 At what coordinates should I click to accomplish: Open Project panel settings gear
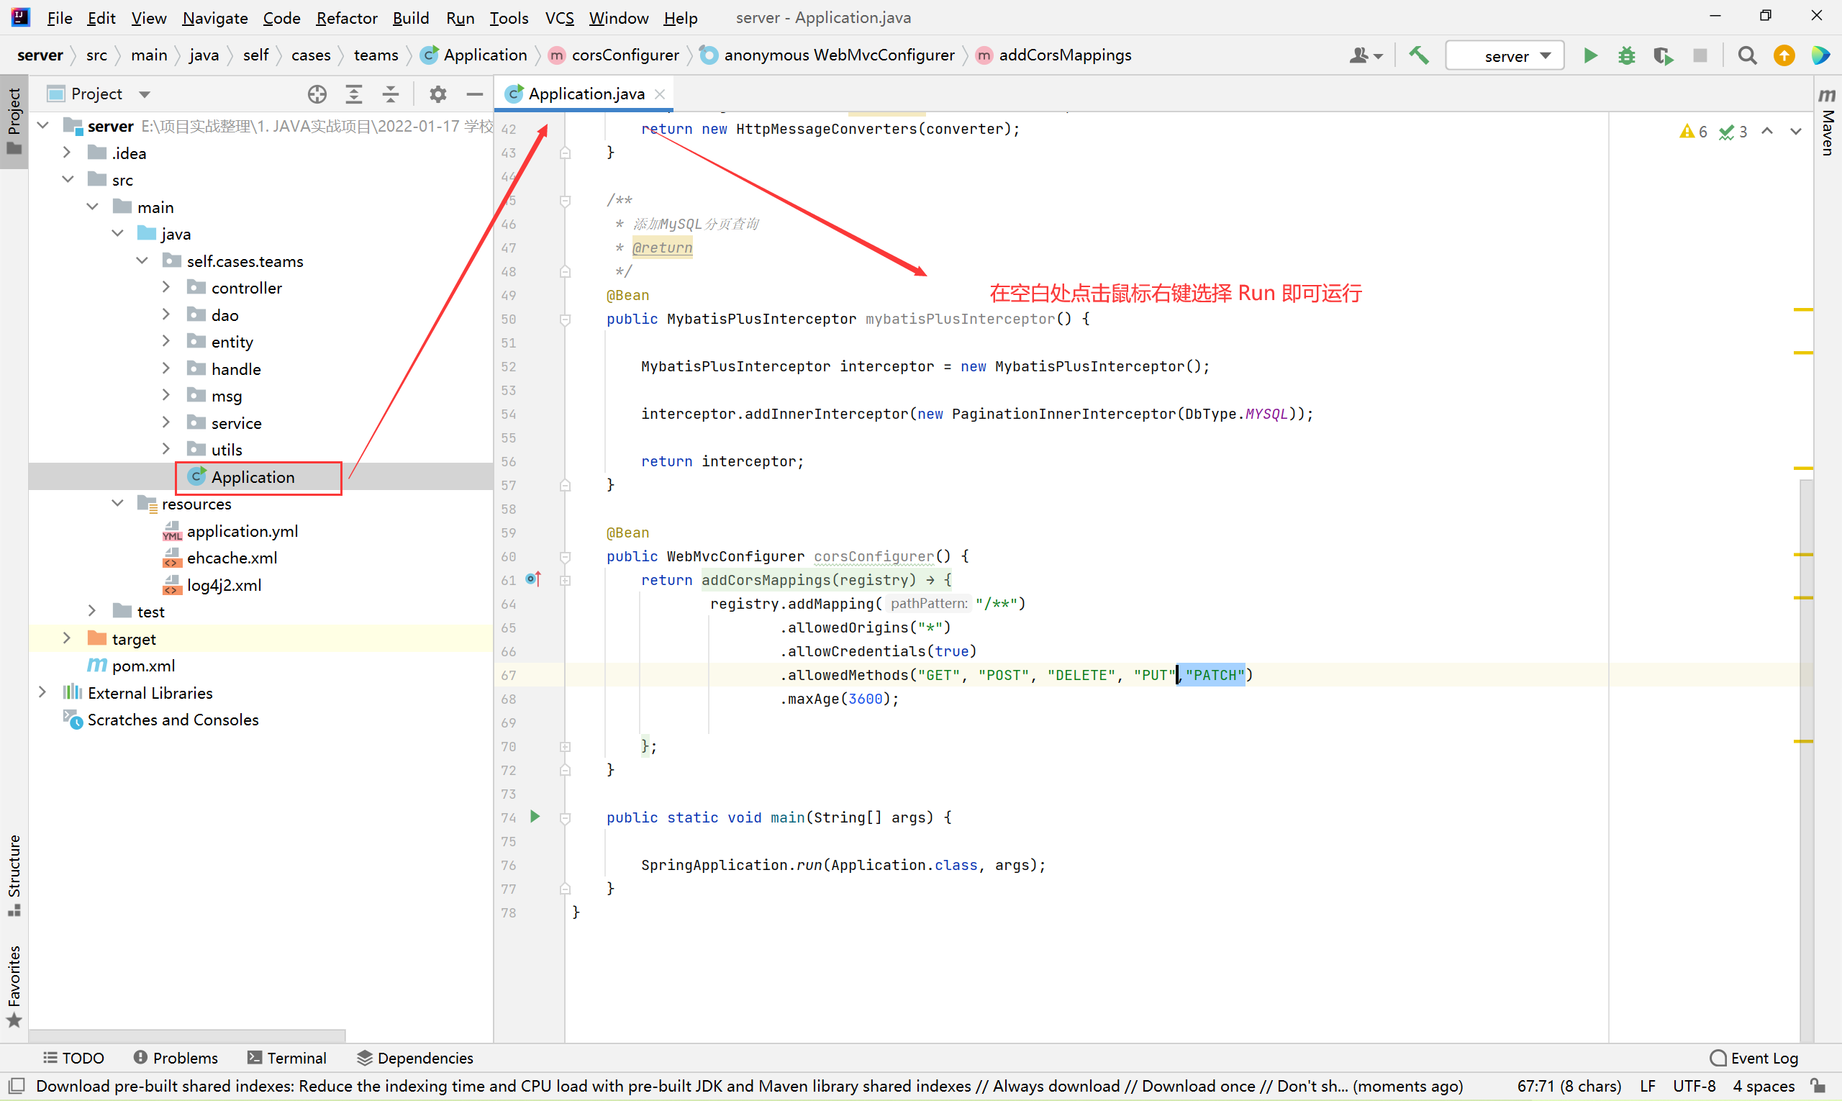(437, 94)
